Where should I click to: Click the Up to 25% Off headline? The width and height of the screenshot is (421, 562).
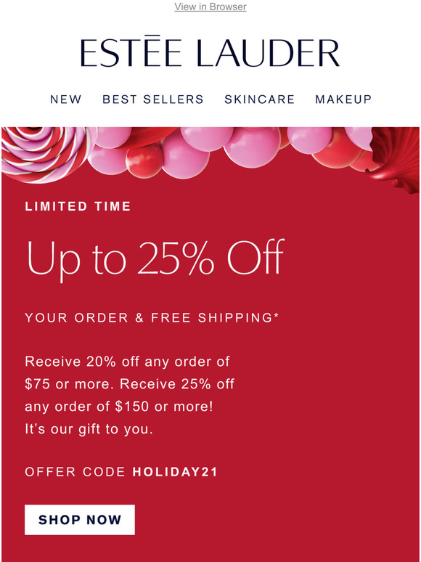tap(155, 258)
